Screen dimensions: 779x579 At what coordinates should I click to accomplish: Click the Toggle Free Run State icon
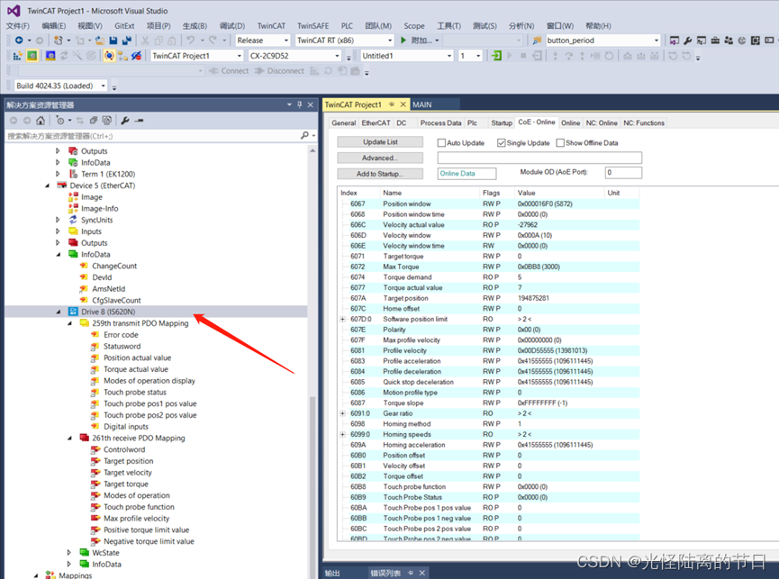point(91,56)
